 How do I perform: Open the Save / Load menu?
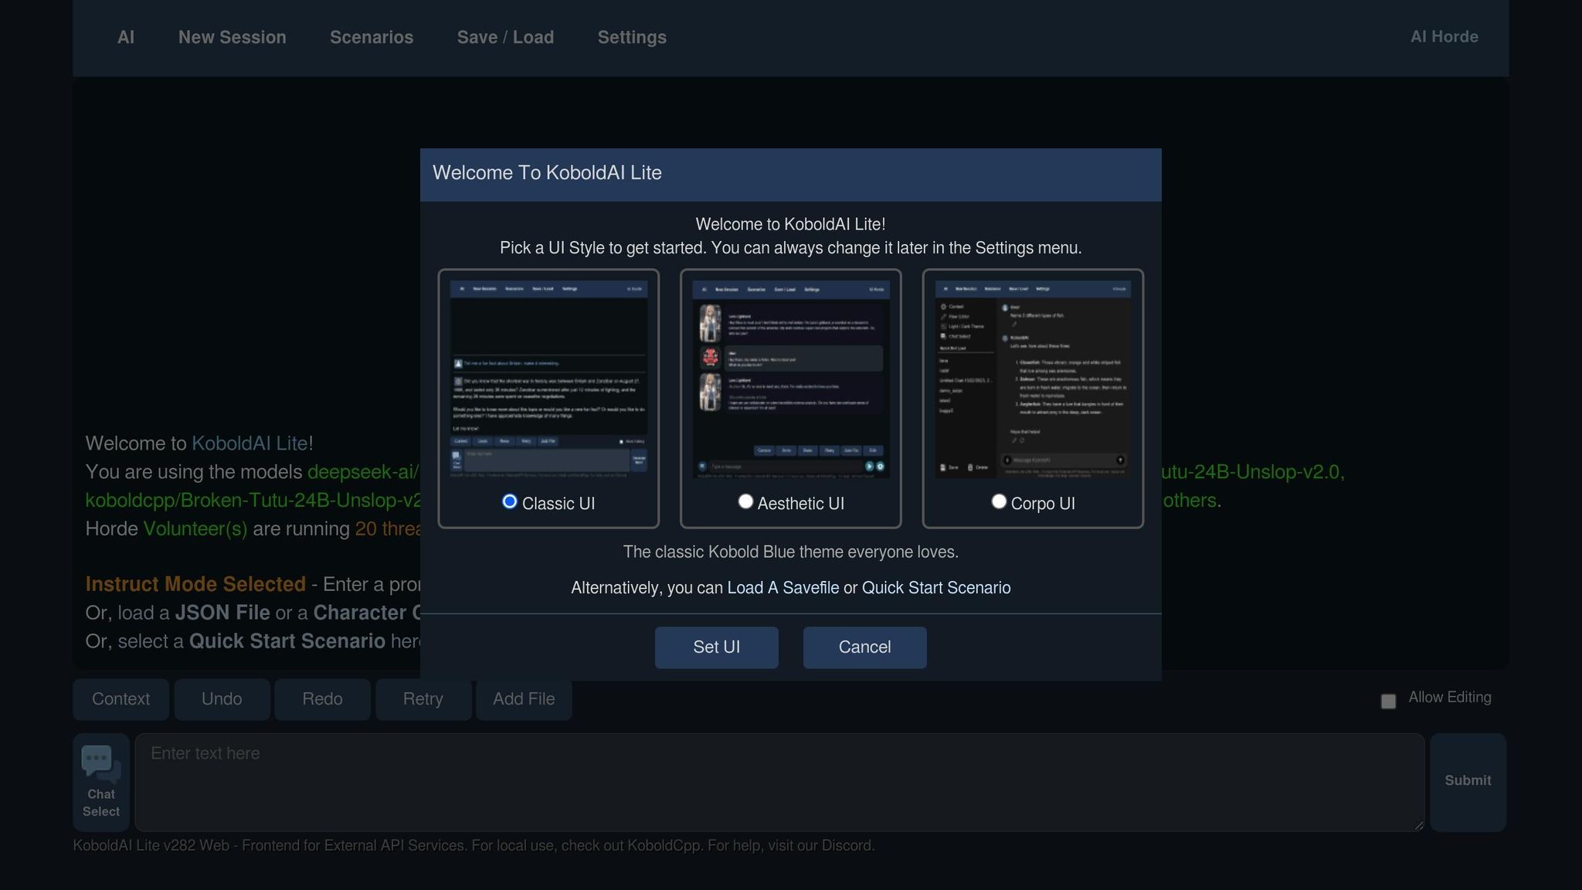point(505,37)
